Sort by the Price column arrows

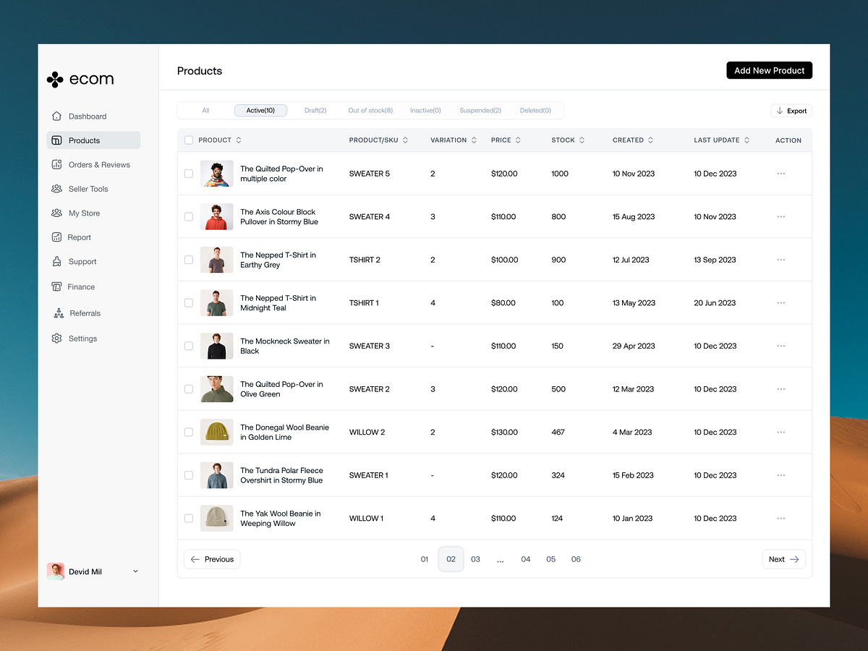point(518,140)
